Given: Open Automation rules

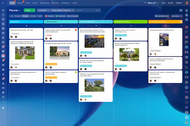Looking at the screenshot, I should click(x=162, y=16).
